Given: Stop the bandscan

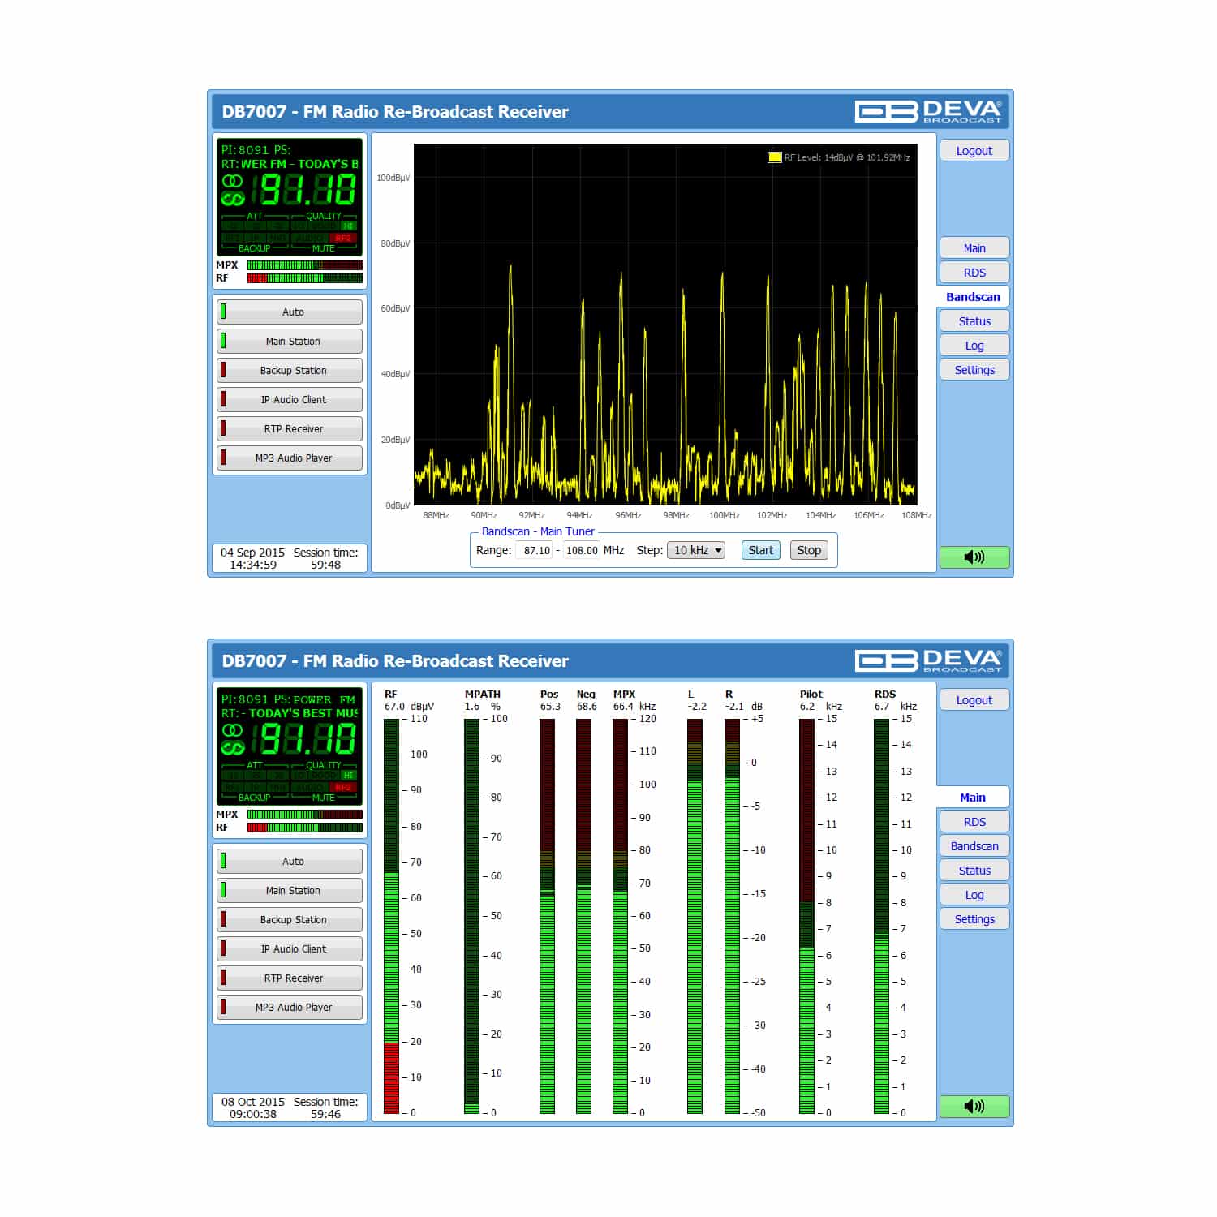Looking at the screenshot, I should coord(809,550).
